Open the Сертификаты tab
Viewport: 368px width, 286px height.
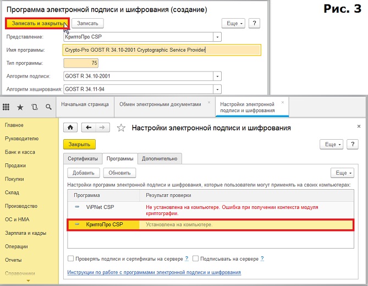(x=83, y=158)
